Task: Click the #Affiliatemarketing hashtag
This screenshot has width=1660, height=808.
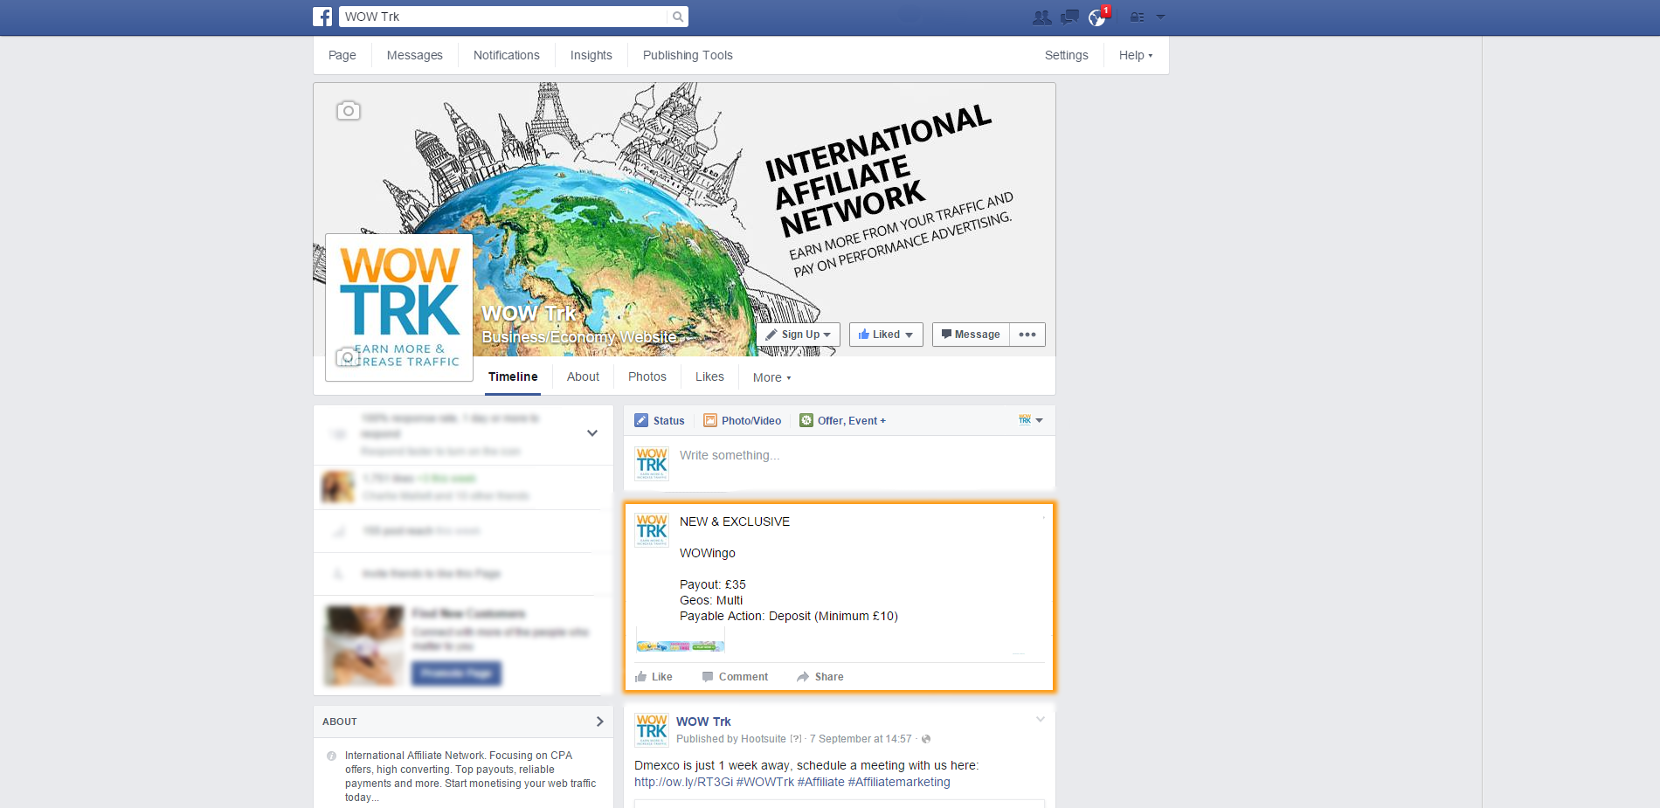Action: (899, 783)
